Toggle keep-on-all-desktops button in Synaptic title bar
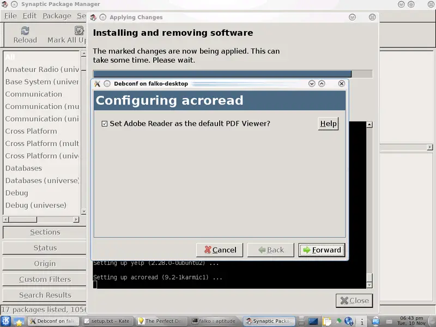The image size is (436, 327). 15,4
